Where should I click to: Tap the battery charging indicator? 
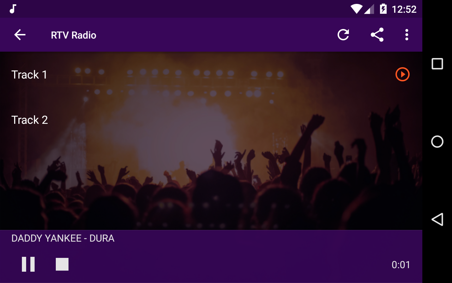383,9
